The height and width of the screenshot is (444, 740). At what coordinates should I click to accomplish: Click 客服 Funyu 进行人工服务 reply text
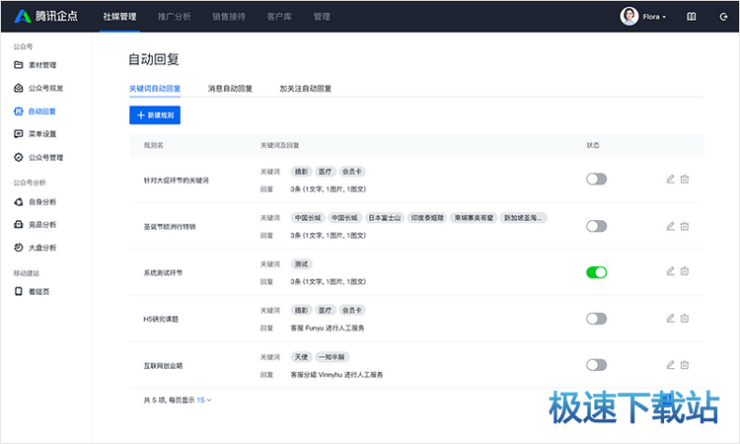coord(327,328)
